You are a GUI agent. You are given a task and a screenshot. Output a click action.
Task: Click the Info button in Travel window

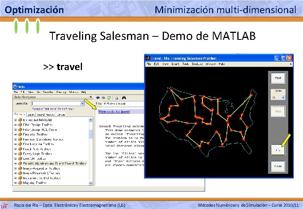[x=278, y=149]
